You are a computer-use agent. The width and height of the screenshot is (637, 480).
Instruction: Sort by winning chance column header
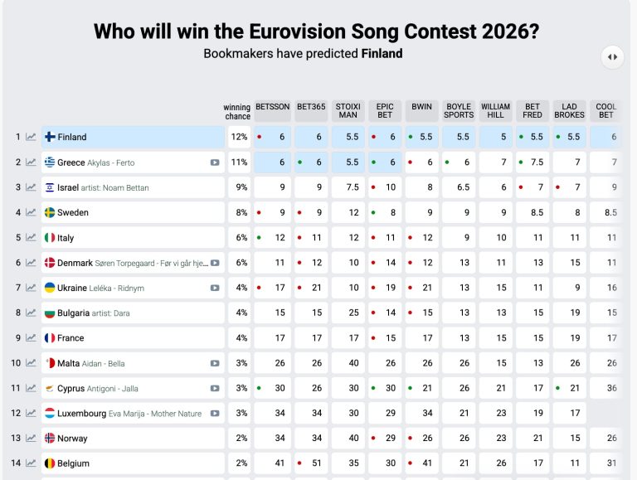tap(237, 112)
